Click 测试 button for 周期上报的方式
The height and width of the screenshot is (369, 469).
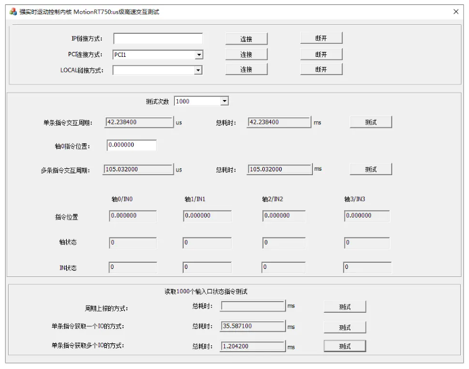tap(345, 307)
